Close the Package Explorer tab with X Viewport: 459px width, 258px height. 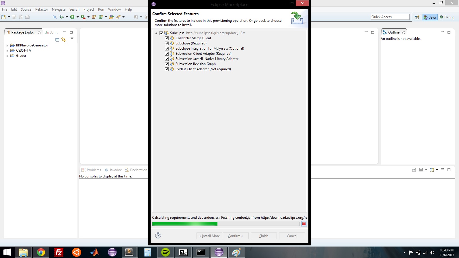point(40,32)
